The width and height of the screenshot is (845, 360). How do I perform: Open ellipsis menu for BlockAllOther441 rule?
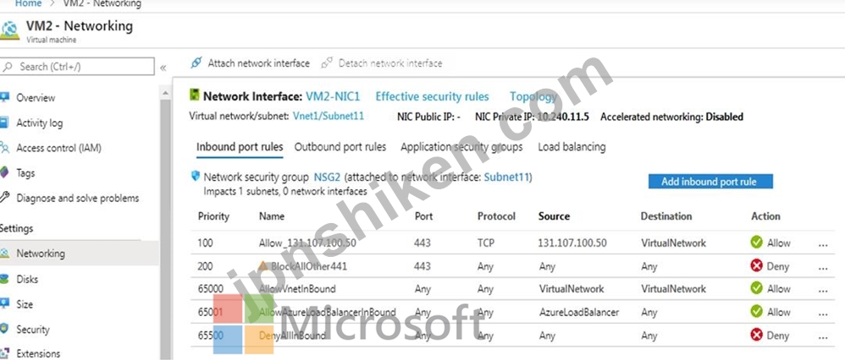click(822, 268)
